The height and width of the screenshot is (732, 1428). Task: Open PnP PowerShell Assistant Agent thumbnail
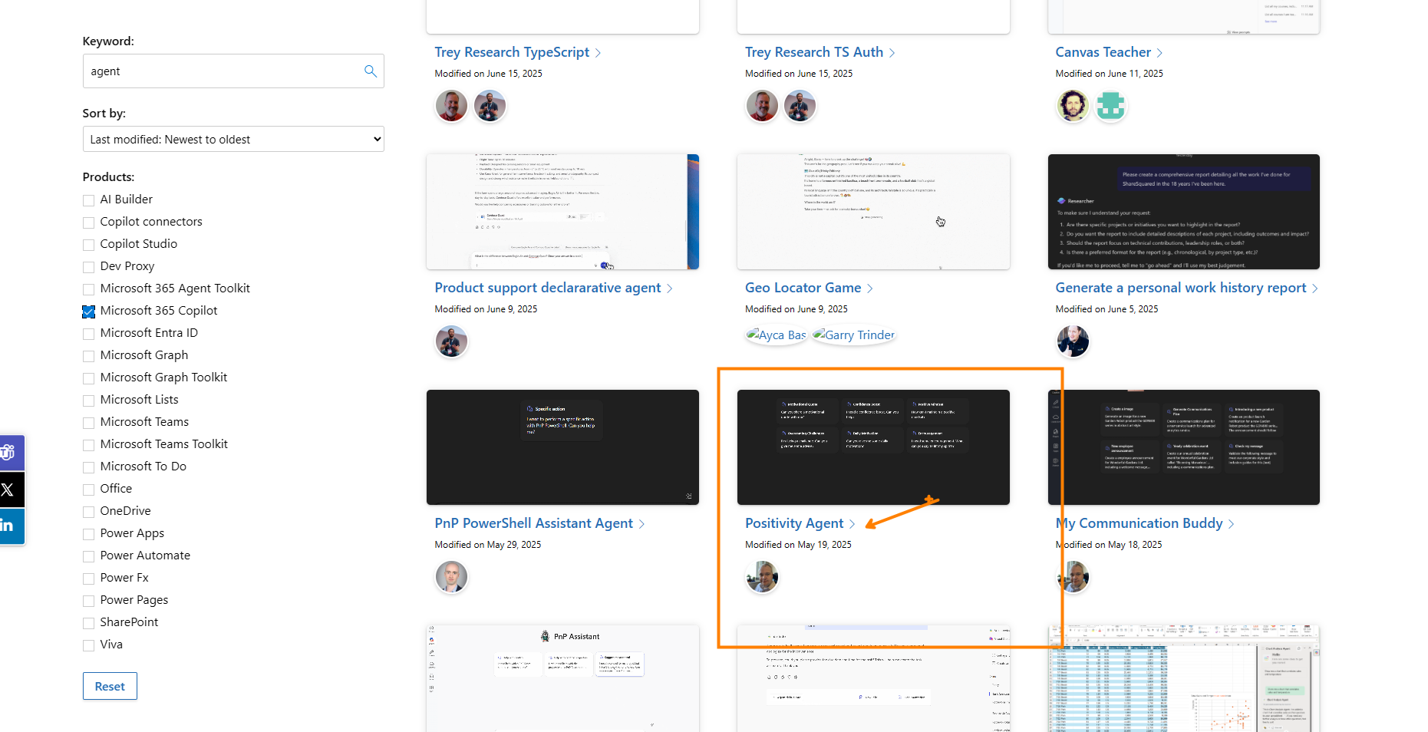(562, 447)
